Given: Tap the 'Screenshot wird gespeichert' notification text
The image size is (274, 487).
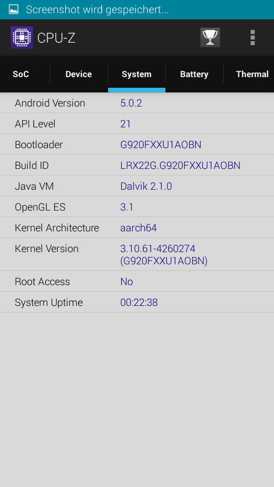Looking at the screenshot, I should coord(97,10).
